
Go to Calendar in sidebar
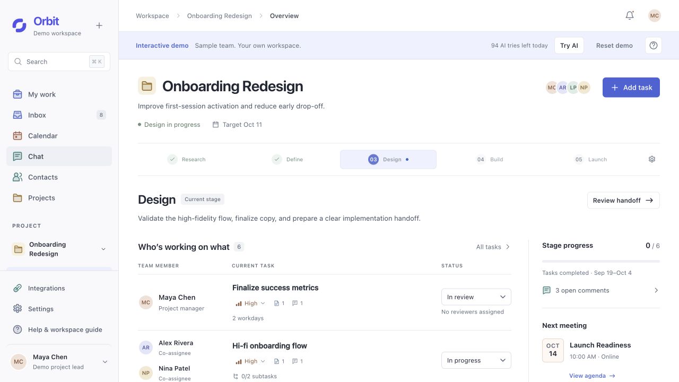(59, 136)
